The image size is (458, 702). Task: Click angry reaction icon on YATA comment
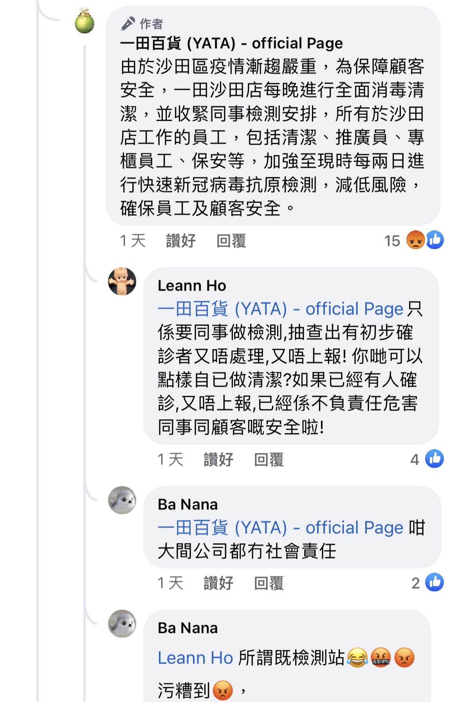(x=415, y=240)
